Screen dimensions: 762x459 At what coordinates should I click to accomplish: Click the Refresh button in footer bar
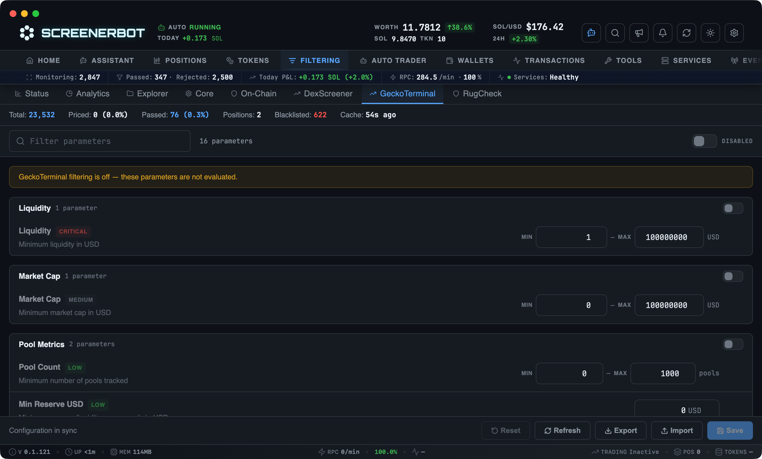pyautogui.click(x=562, y=430)
